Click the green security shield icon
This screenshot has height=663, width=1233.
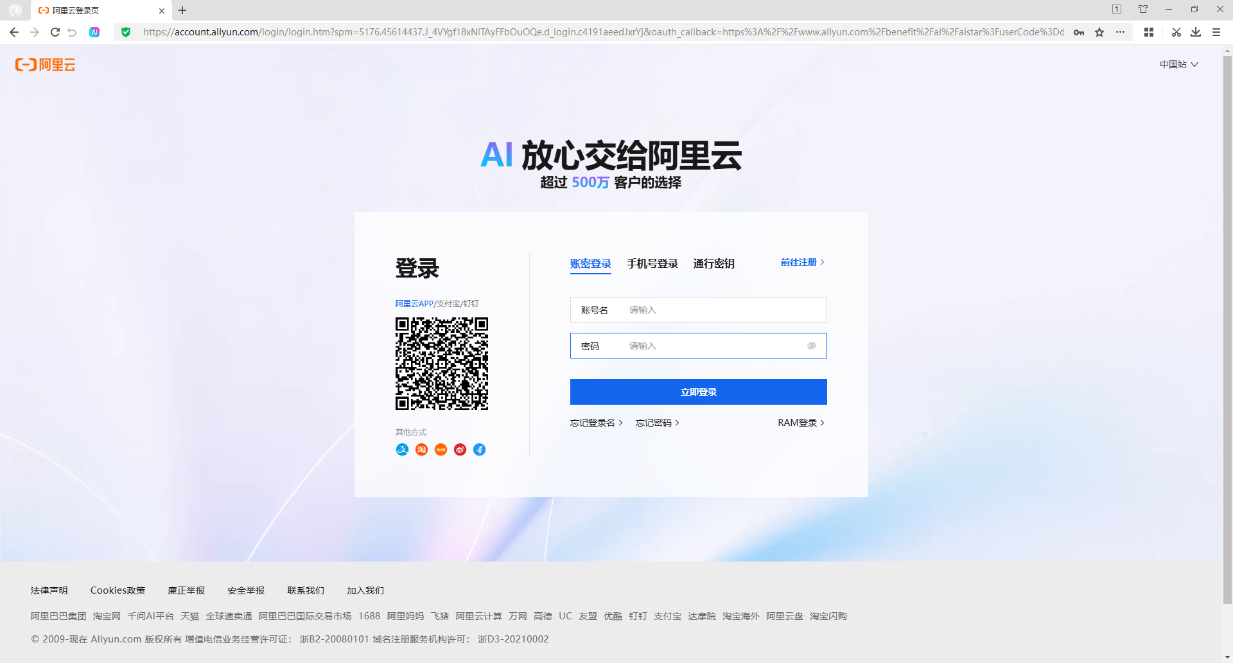[x=126, y=32]
